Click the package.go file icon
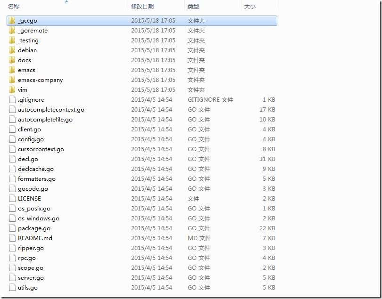The image size is (382, 299). pyautogui.click(x=12, y=228)
